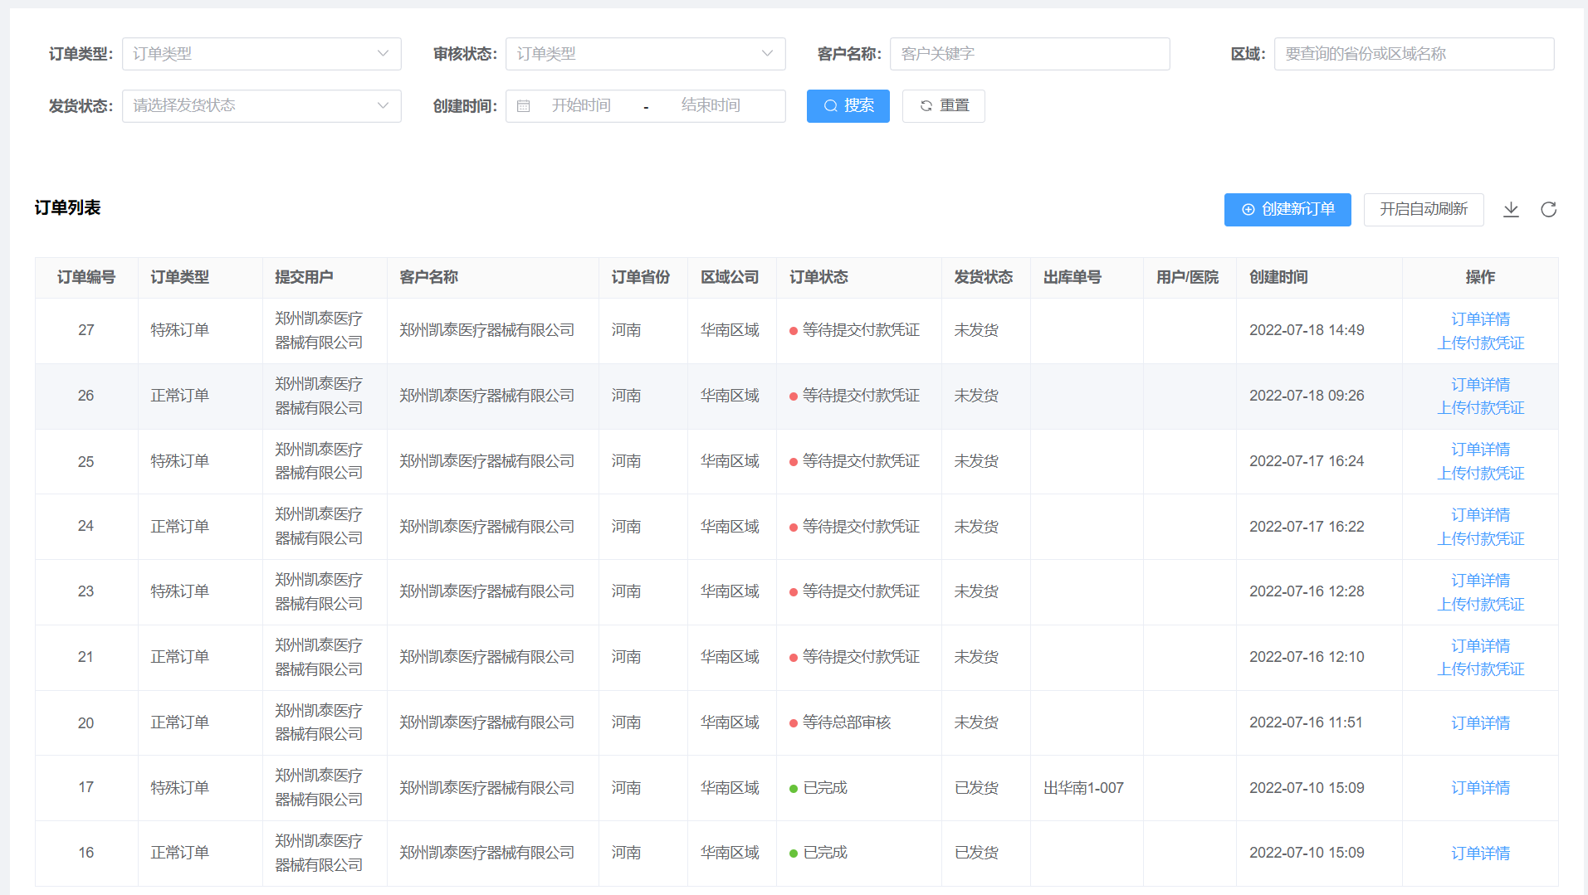Image resolution: width=1588 pixels, height=895 pixels.
Task: Open the 审核状态 dropdown
Action: pos(645,54)
